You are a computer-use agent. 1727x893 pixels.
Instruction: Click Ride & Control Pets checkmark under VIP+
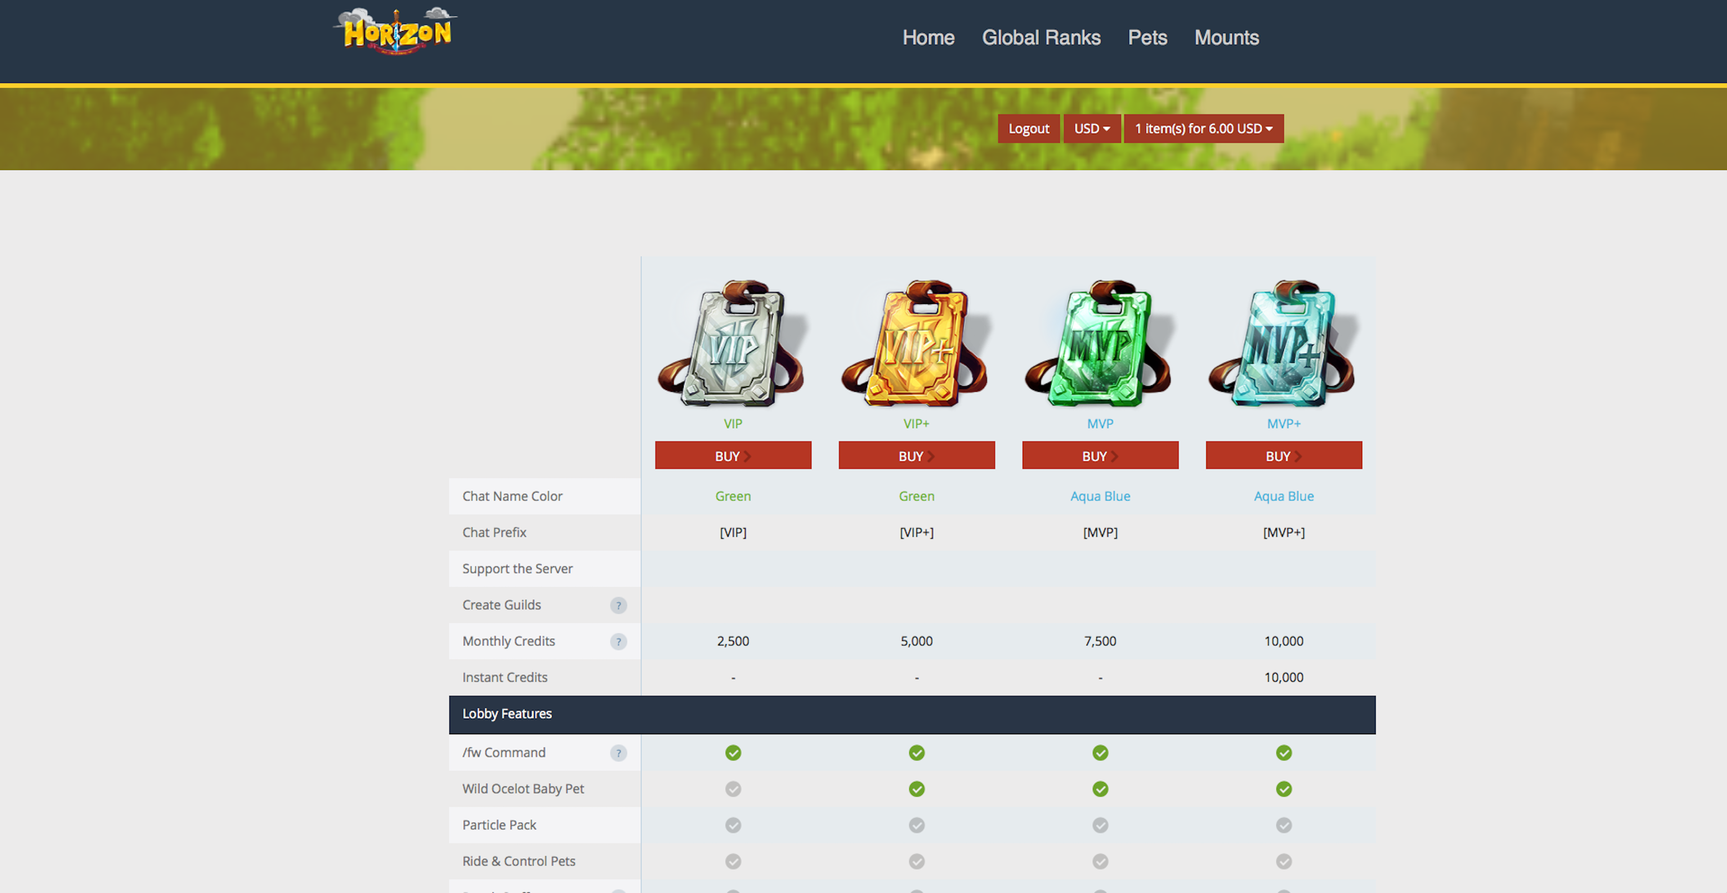point(917,862)
